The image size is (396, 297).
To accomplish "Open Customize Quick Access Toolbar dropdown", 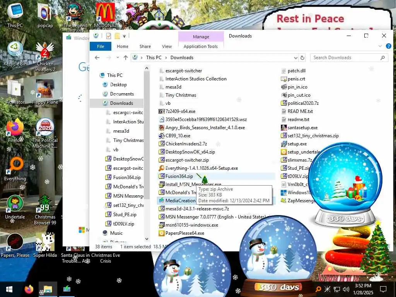I will tap(124, 36).
